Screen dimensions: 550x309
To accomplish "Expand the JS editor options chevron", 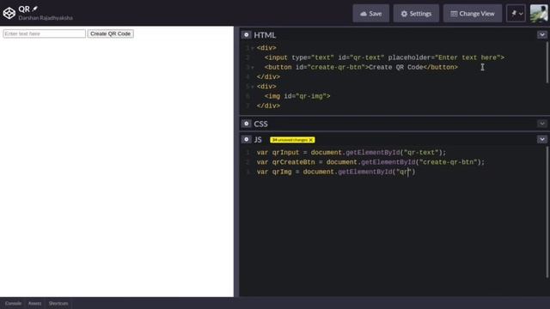I will (x=542, y=139).
